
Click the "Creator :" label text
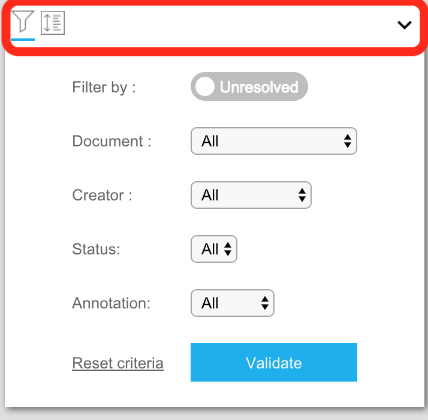102,195
